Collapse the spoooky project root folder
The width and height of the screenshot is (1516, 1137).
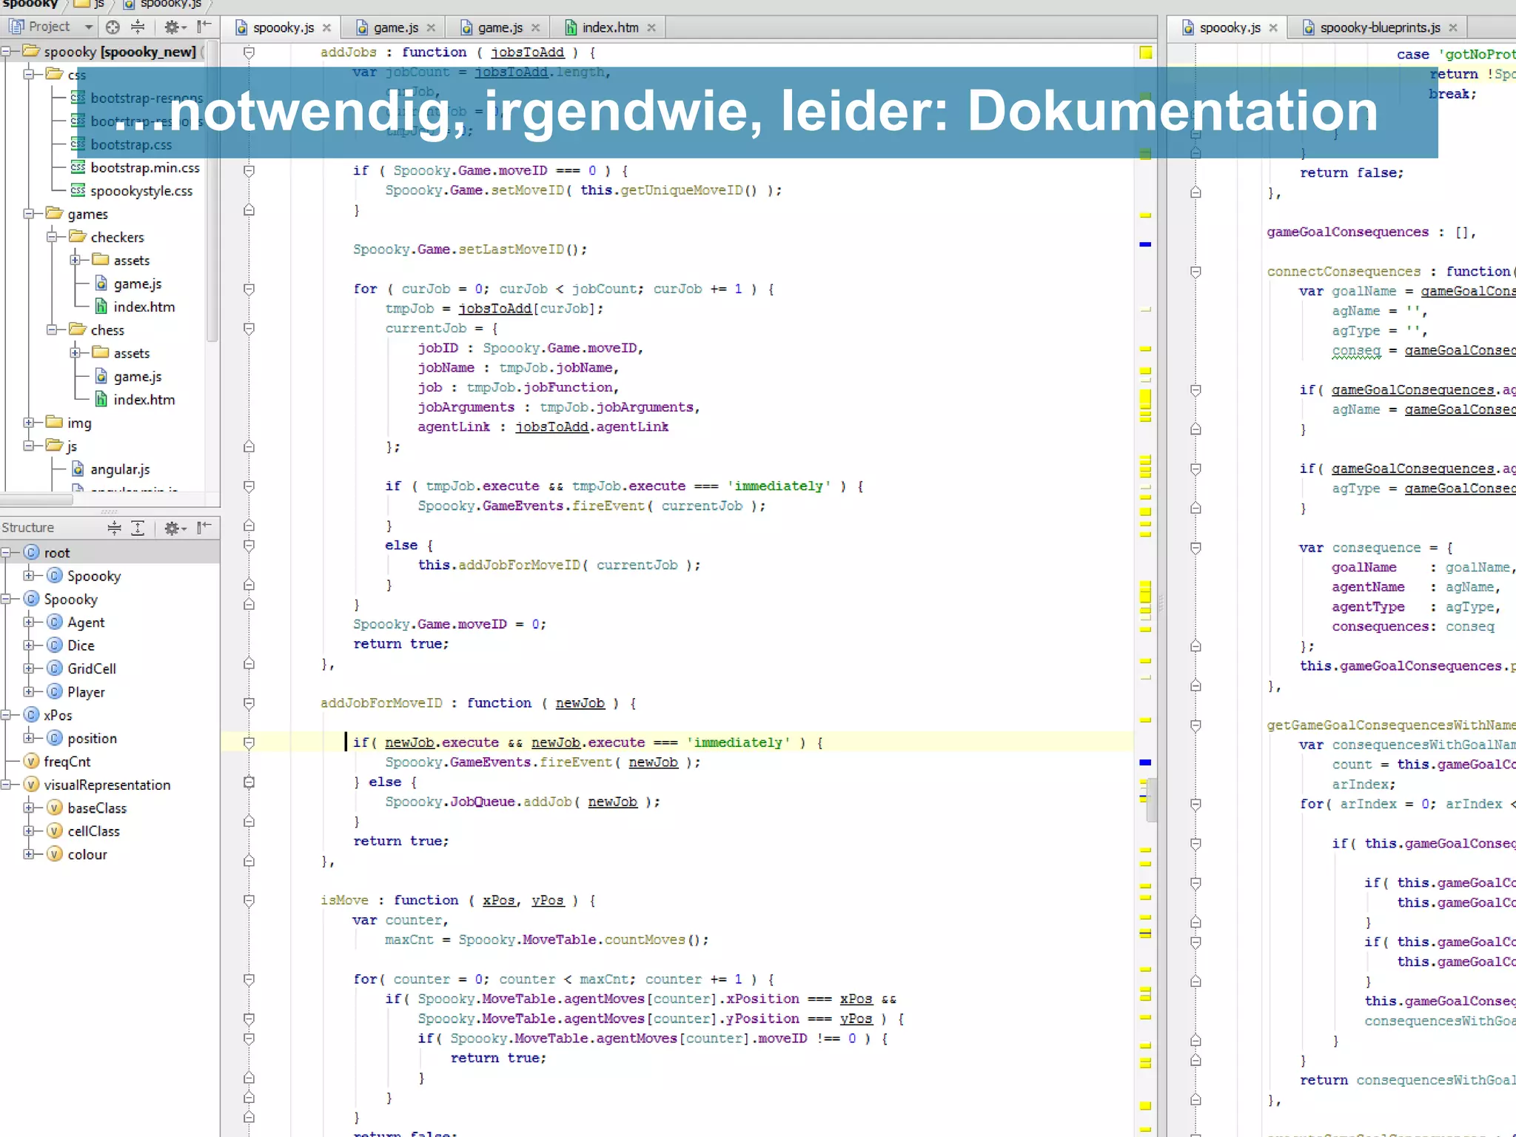[x=6, y=52]
